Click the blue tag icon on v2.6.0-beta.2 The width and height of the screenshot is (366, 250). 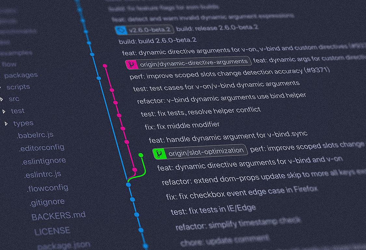coord(121,30)
